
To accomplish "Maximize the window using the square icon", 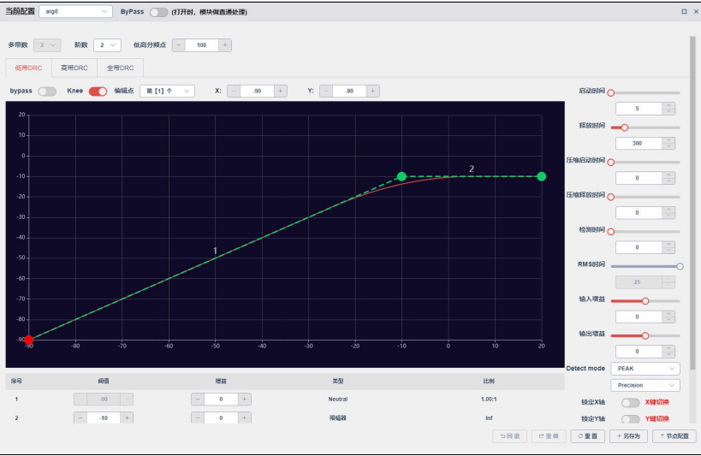I will tap(684, 12).
